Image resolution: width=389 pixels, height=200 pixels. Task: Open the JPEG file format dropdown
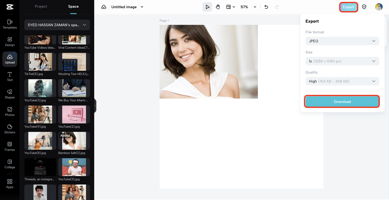click(x=342, y=41)
